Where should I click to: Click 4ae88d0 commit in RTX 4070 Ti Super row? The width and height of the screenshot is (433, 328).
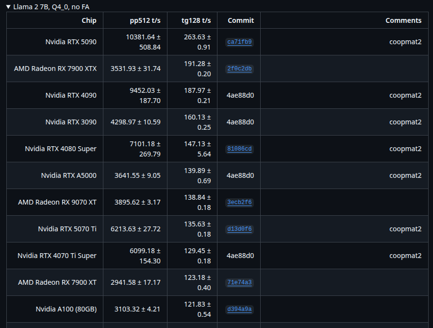pos(240,256)
